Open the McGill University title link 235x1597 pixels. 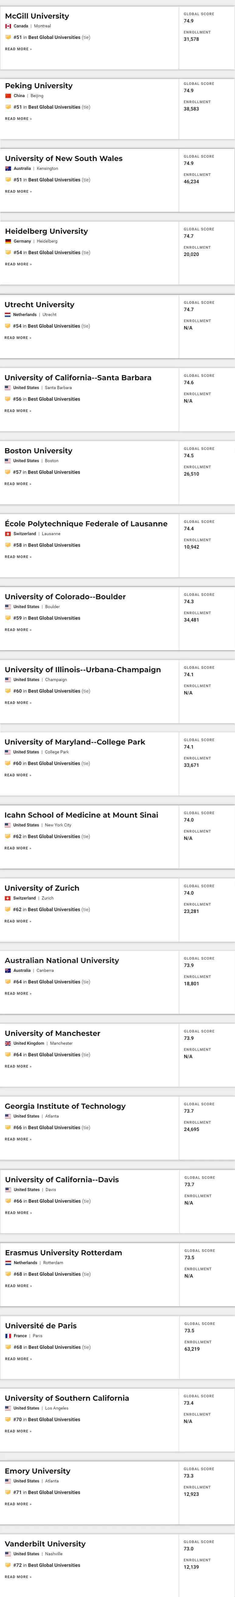(37, 16)
